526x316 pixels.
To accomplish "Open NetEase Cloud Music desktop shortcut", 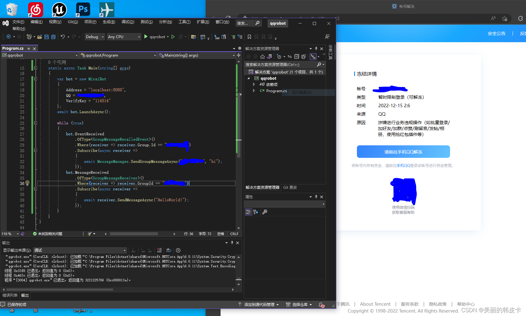I will (35, 9).
